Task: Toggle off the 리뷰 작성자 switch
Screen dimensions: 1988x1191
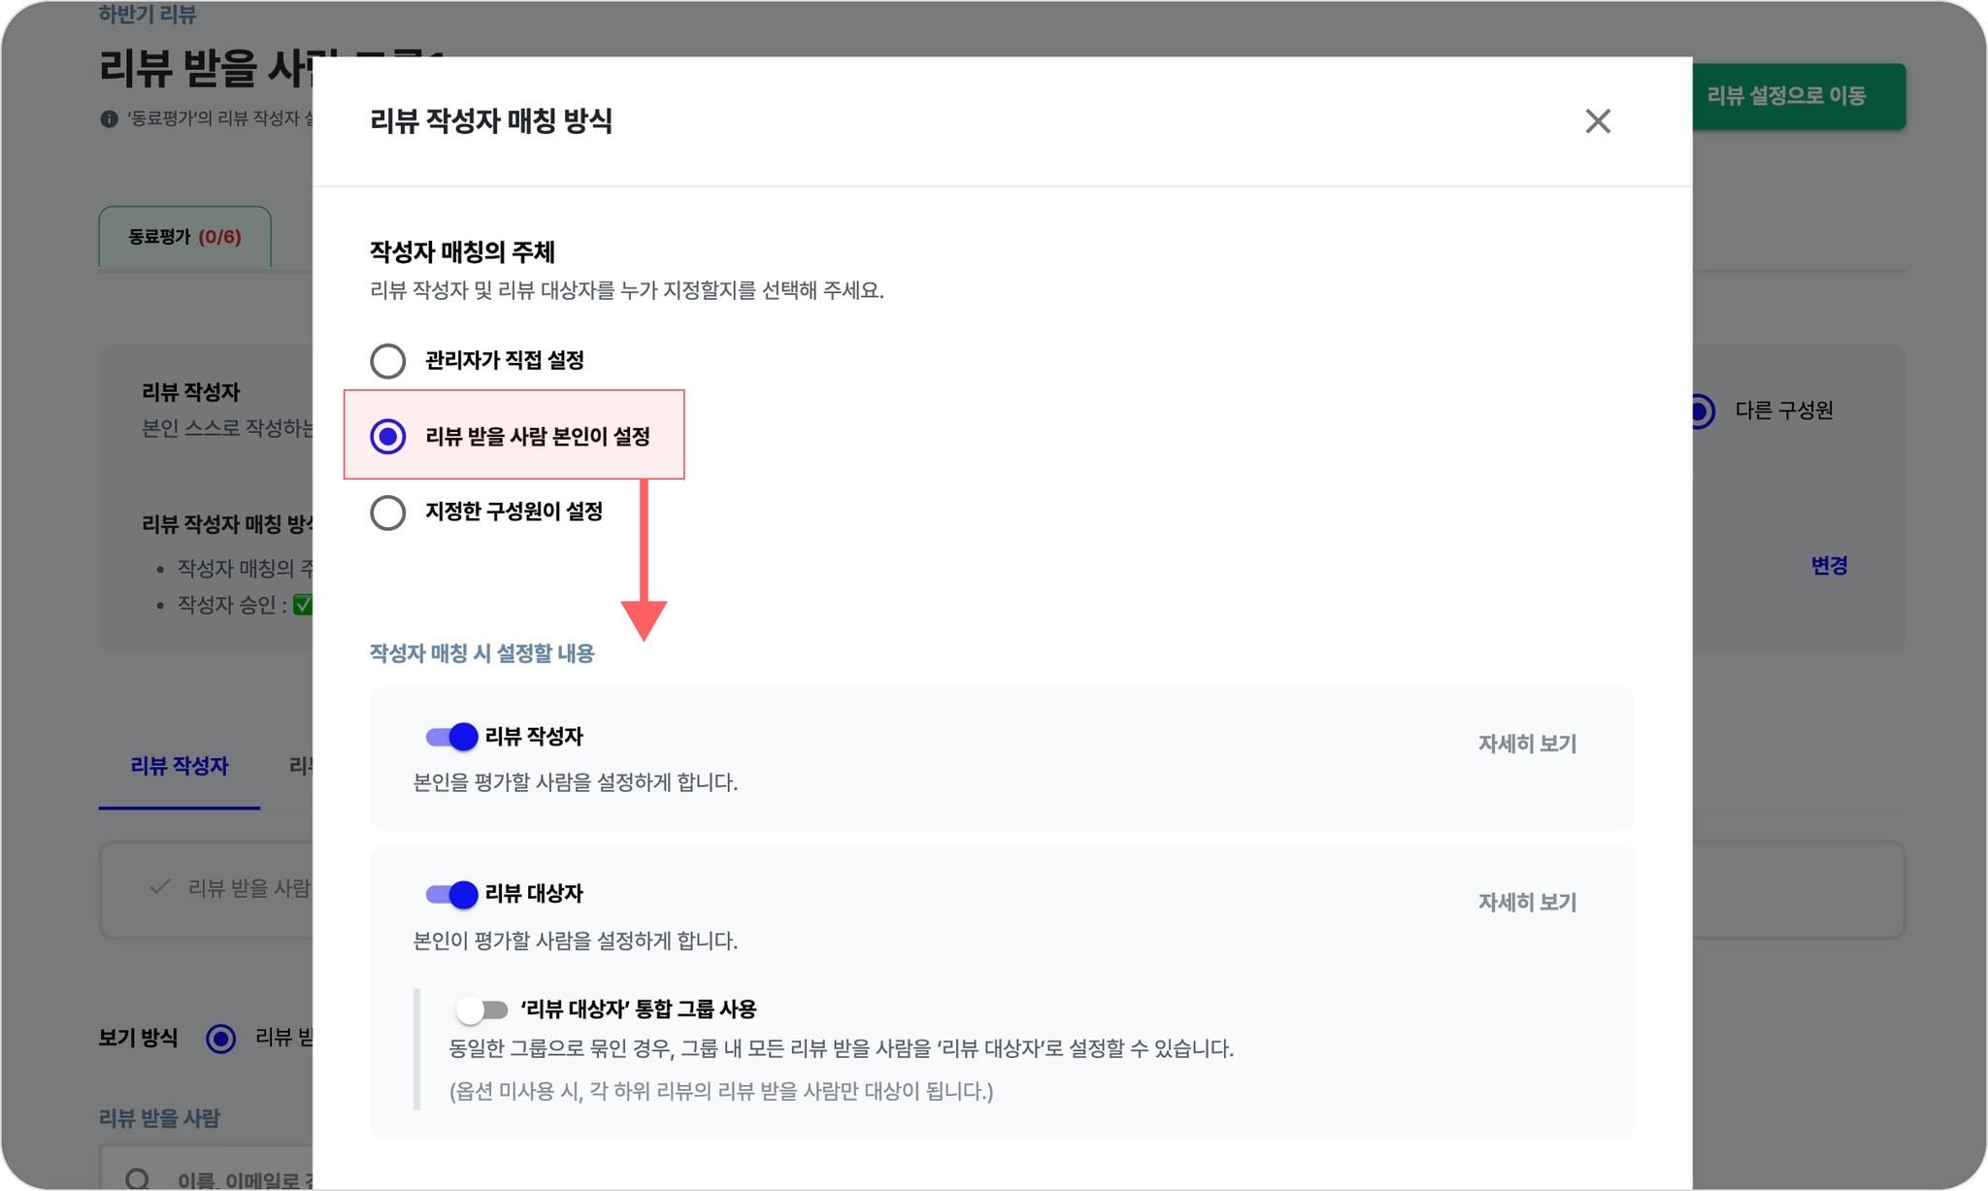Action: (x=451, y=737)
